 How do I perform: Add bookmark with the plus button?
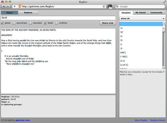point(15,6)
